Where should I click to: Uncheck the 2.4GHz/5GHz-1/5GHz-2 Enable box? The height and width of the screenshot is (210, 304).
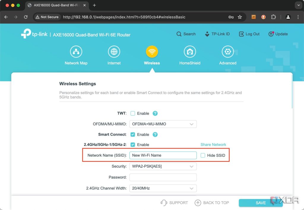coord(133,144)
